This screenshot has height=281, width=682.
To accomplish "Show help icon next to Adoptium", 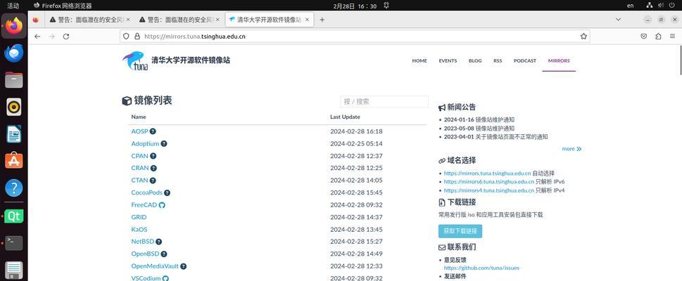I will coord(164,143).
